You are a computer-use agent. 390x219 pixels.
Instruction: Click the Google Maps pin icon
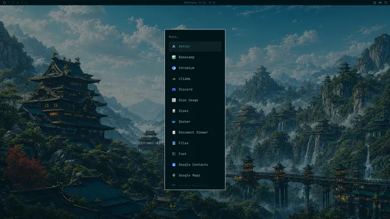point(174,175)
